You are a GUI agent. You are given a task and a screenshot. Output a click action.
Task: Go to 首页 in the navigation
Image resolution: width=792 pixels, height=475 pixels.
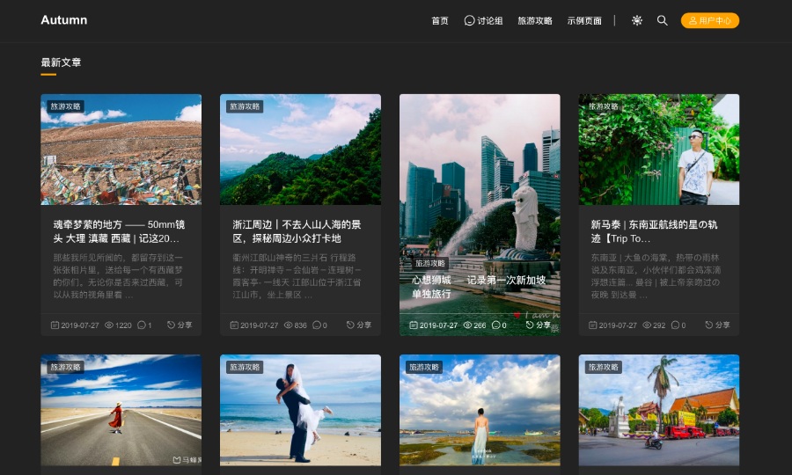click(440, 20)
